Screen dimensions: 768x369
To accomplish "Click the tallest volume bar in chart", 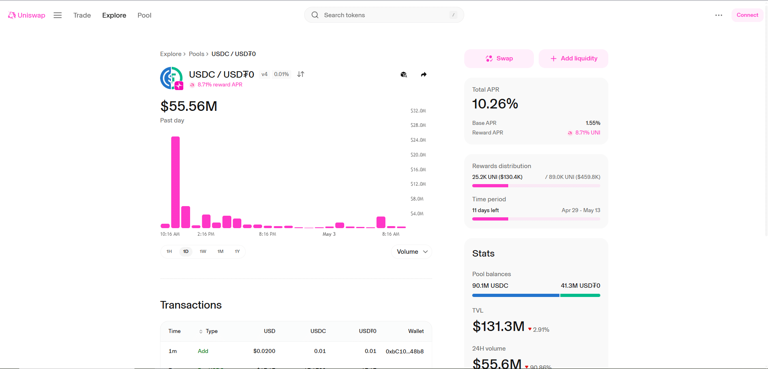I will (x=175, y=182).
